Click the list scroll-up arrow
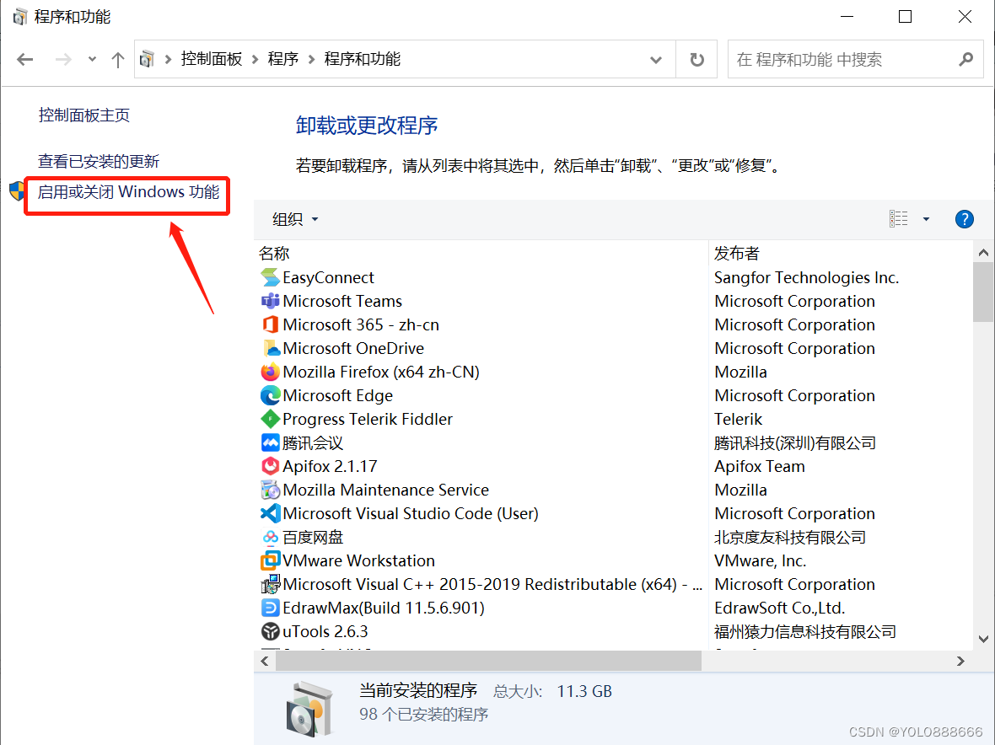This screenshot has width=995, height=745. coord(983,253)
